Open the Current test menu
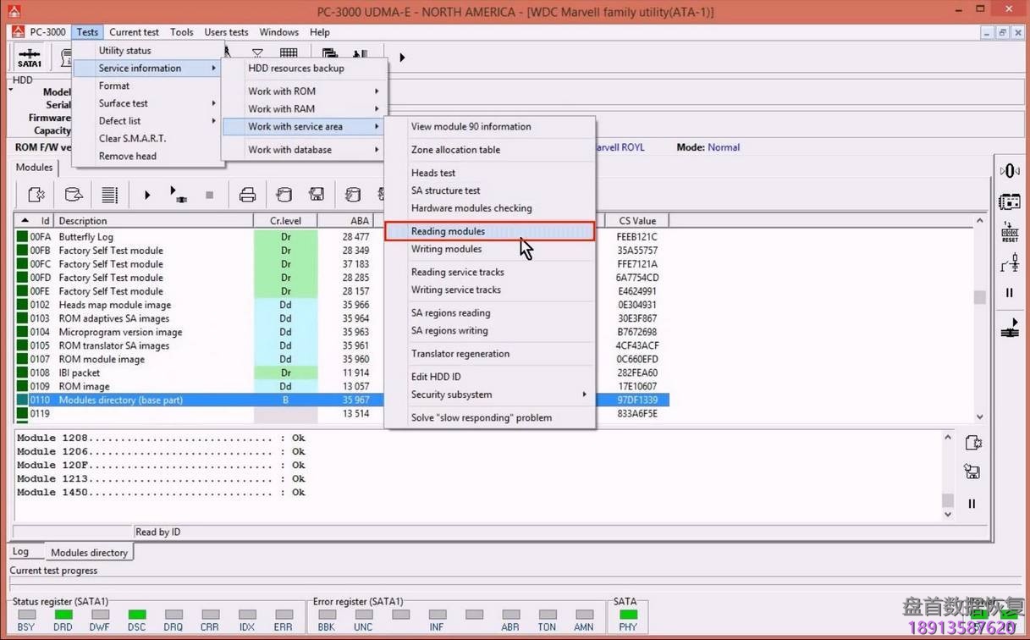Viewport: 1030px width, 640px height. 134,32
